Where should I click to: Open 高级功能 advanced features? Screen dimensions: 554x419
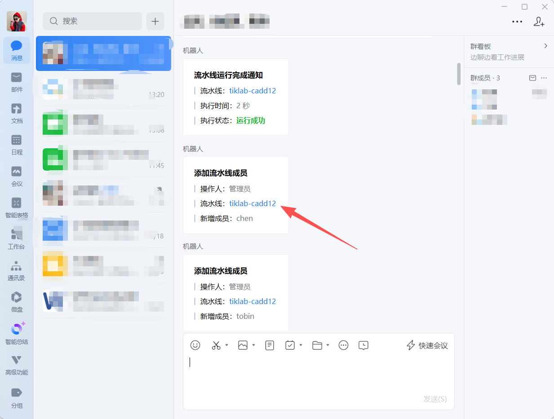(17, 365)
